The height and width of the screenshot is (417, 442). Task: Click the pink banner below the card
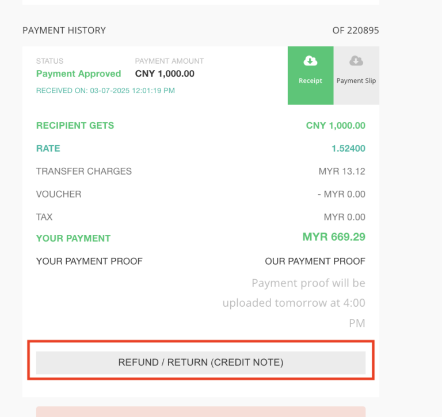pos(201,411)
